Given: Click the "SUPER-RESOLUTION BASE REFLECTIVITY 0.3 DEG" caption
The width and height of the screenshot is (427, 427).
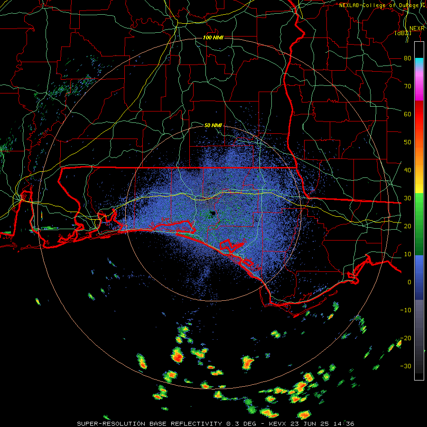Looking at the screenshot, I should (x=167, y=424).
